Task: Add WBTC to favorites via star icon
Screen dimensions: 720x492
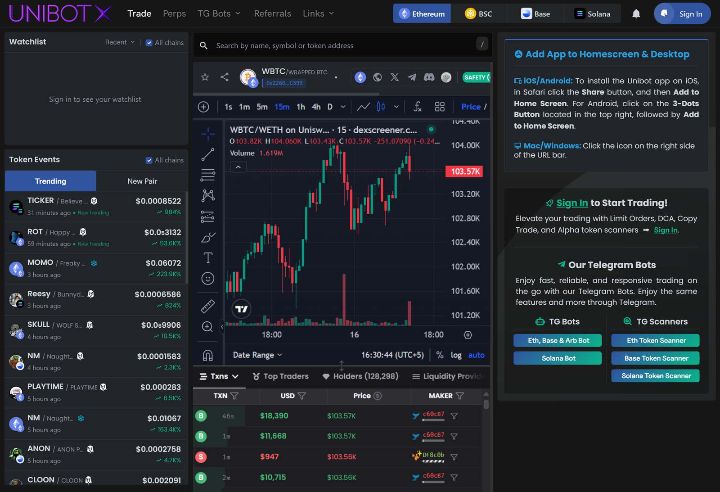Action: [x=205, y=77]
